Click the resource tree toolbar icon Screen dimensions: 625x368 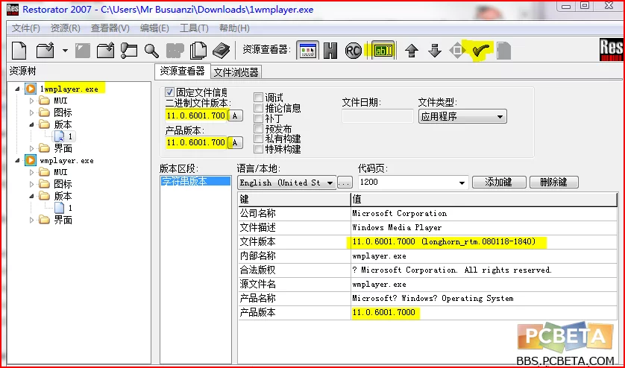[x=129, y=51]
